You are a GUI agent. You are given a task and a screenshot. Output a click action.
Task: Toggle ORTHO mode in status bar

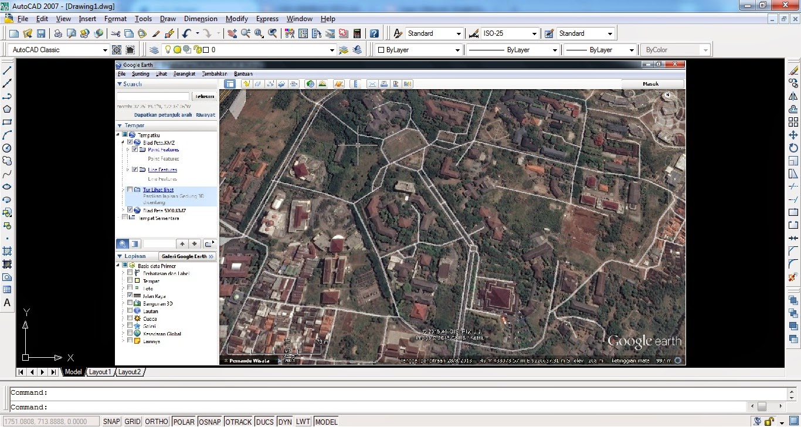pyautogui.click(x=157, y=422)
